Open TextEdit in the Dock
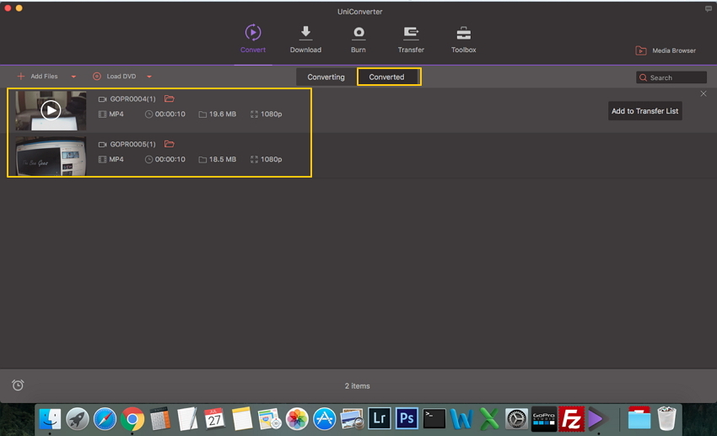 [x=187, y=418]
